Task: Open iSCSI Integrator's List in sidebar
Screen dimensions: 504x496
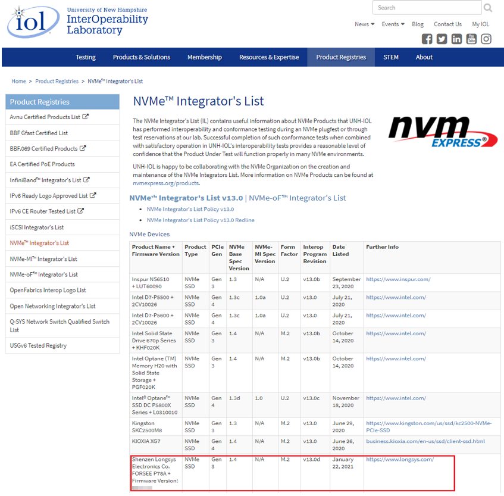Action: [62, 227]
